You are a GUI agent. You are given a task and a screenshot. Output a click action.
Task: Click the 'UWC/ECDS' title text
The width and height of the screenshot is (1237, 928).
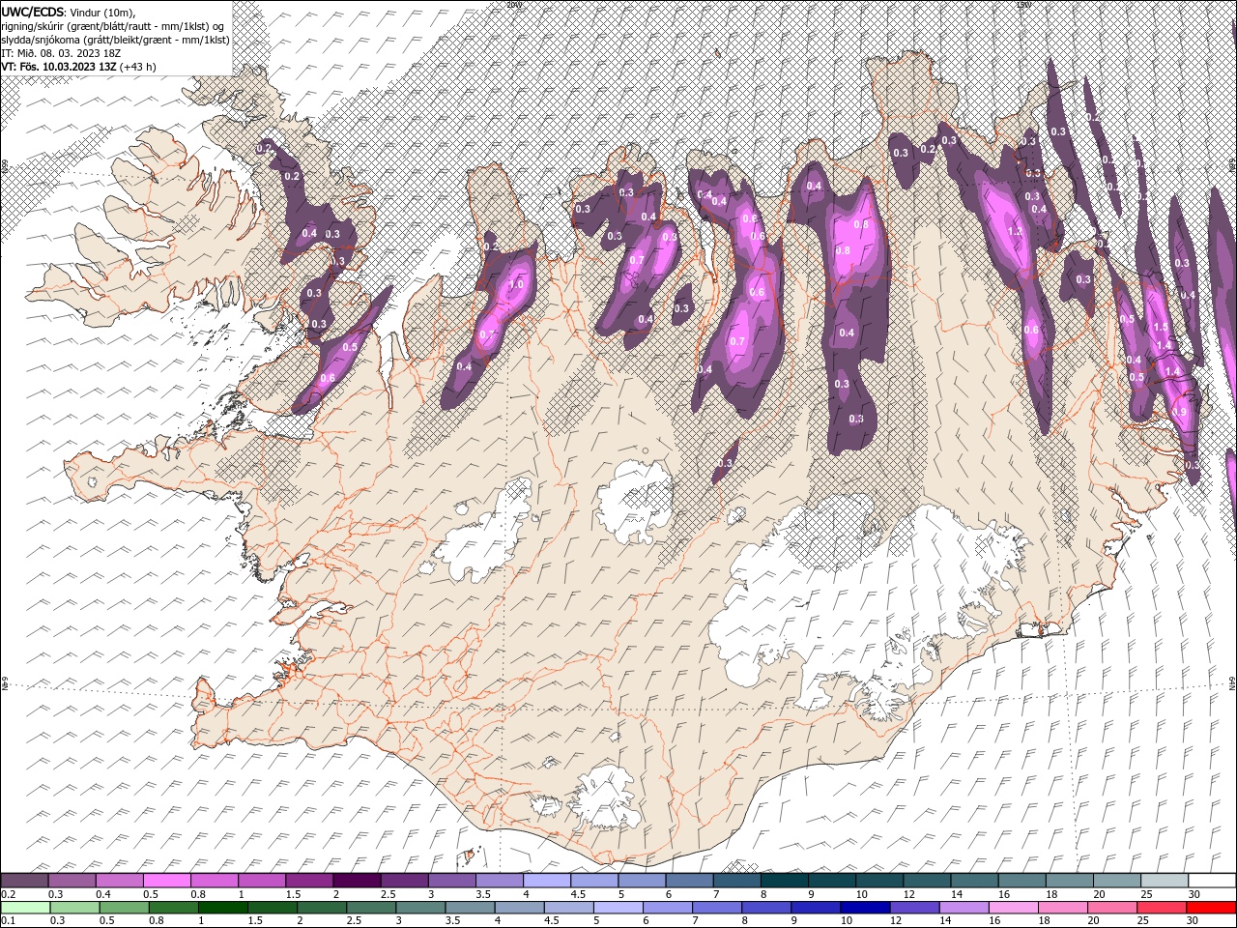click(33, 12)
